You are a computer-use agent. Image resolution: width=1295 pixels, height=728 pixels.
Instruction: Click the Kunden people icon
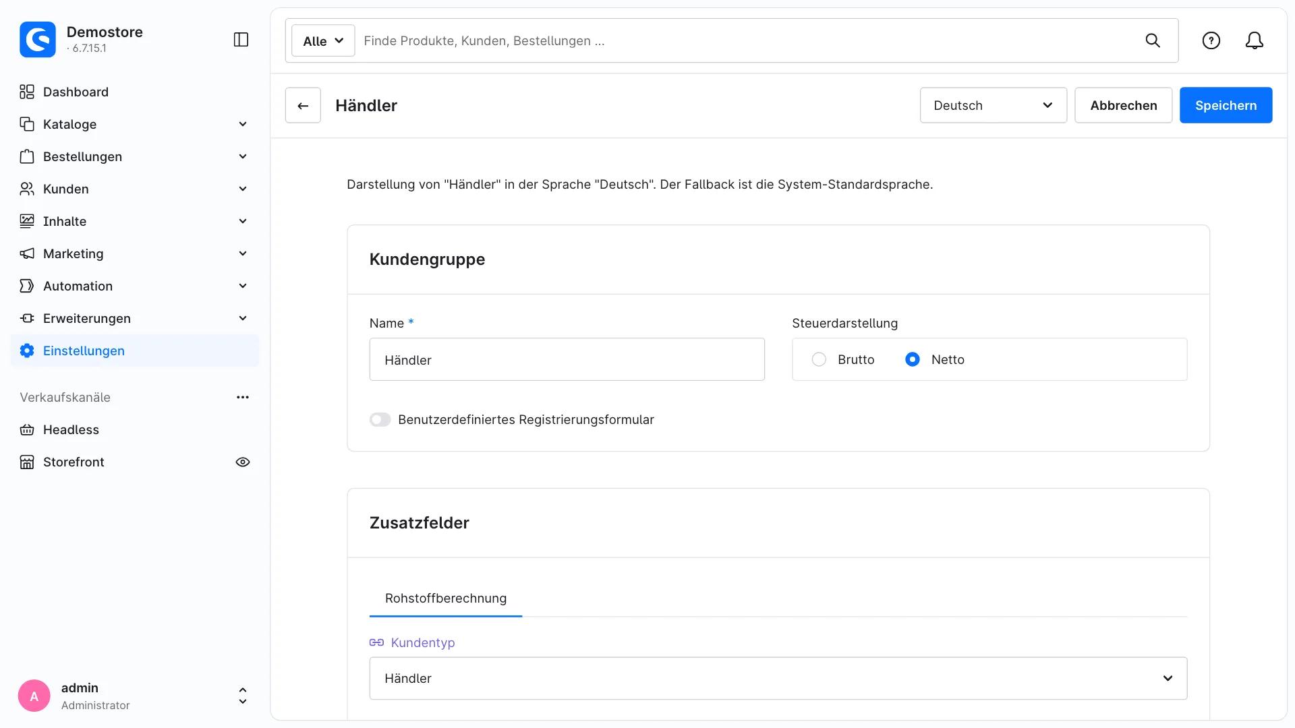(27, 189)
